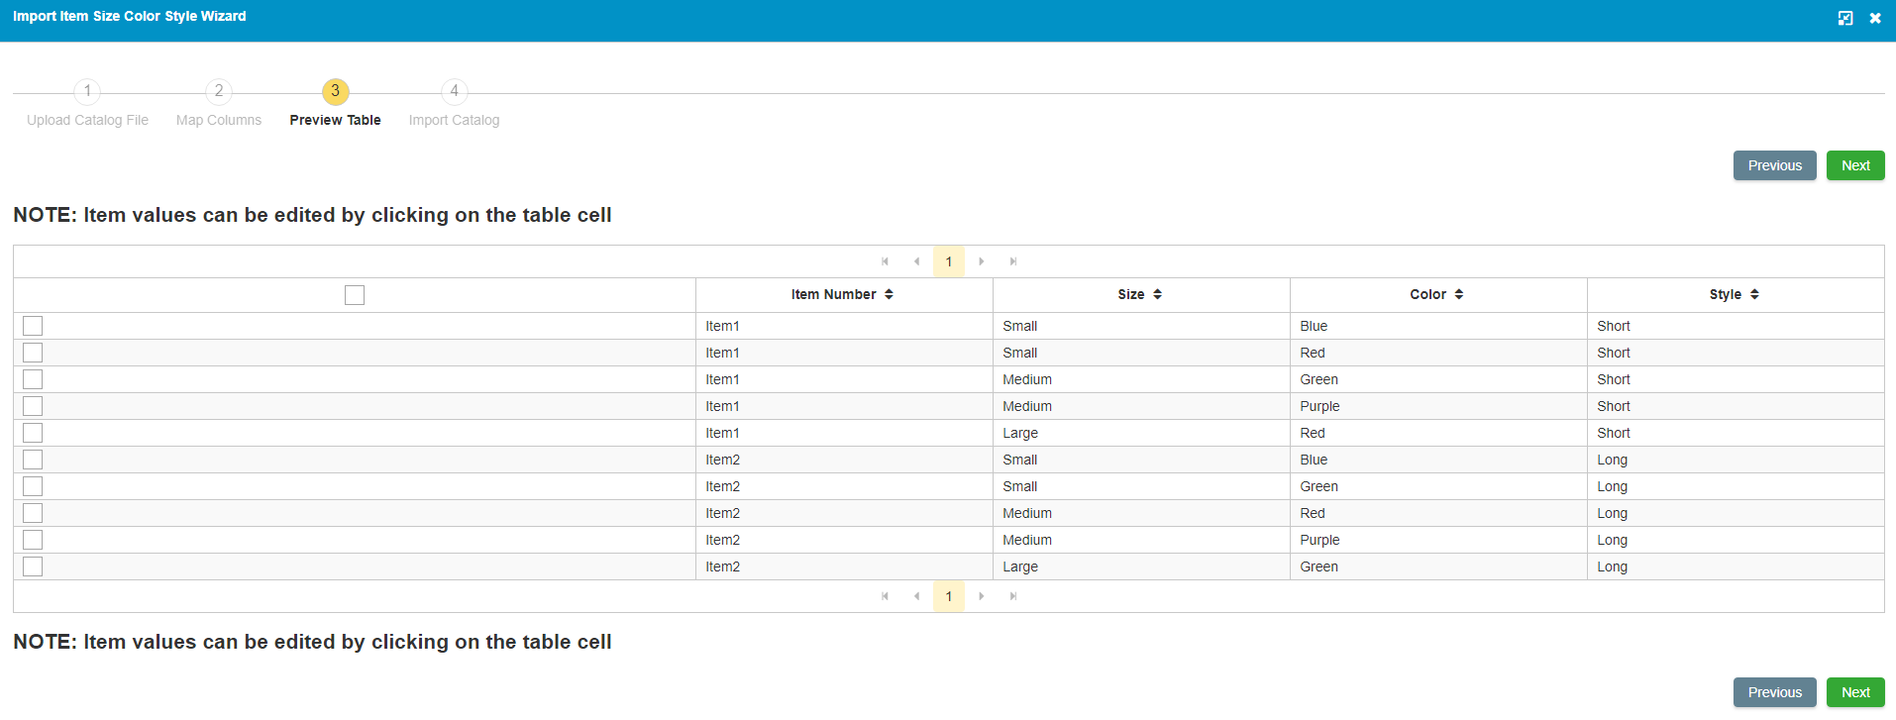The height and width of the screenshot is (720, 1896).
Task: Sort table by Item Number column
Action: (x=842, y=294)
